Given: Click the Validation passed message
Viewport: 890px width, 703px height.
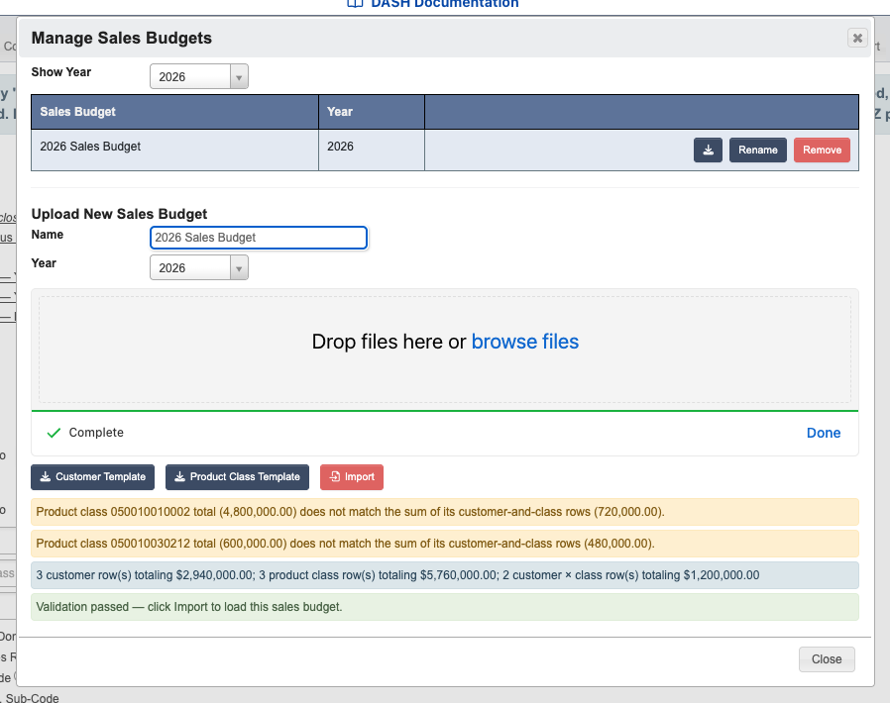Looking at the screenshot, I should [445, 607].
